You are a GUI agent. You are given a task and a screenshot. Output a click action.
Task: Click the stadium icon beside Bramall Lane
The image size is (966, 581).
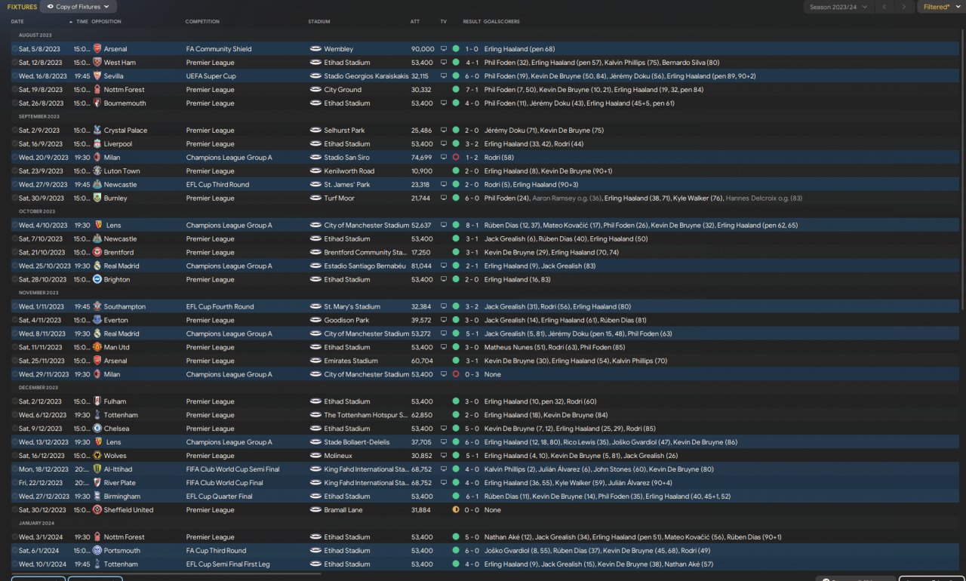315,510
